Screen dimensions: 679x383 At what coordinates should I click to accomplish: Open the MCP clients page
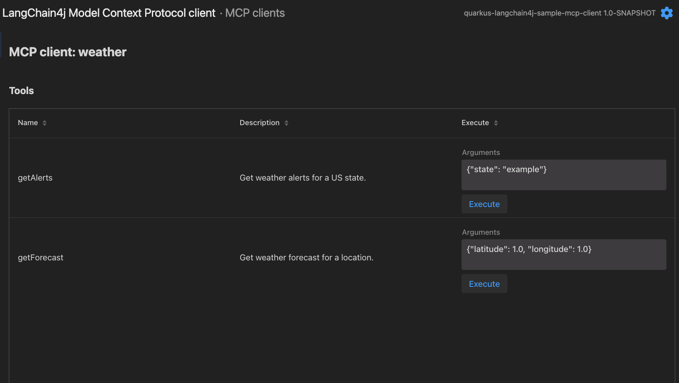[255, 13]
